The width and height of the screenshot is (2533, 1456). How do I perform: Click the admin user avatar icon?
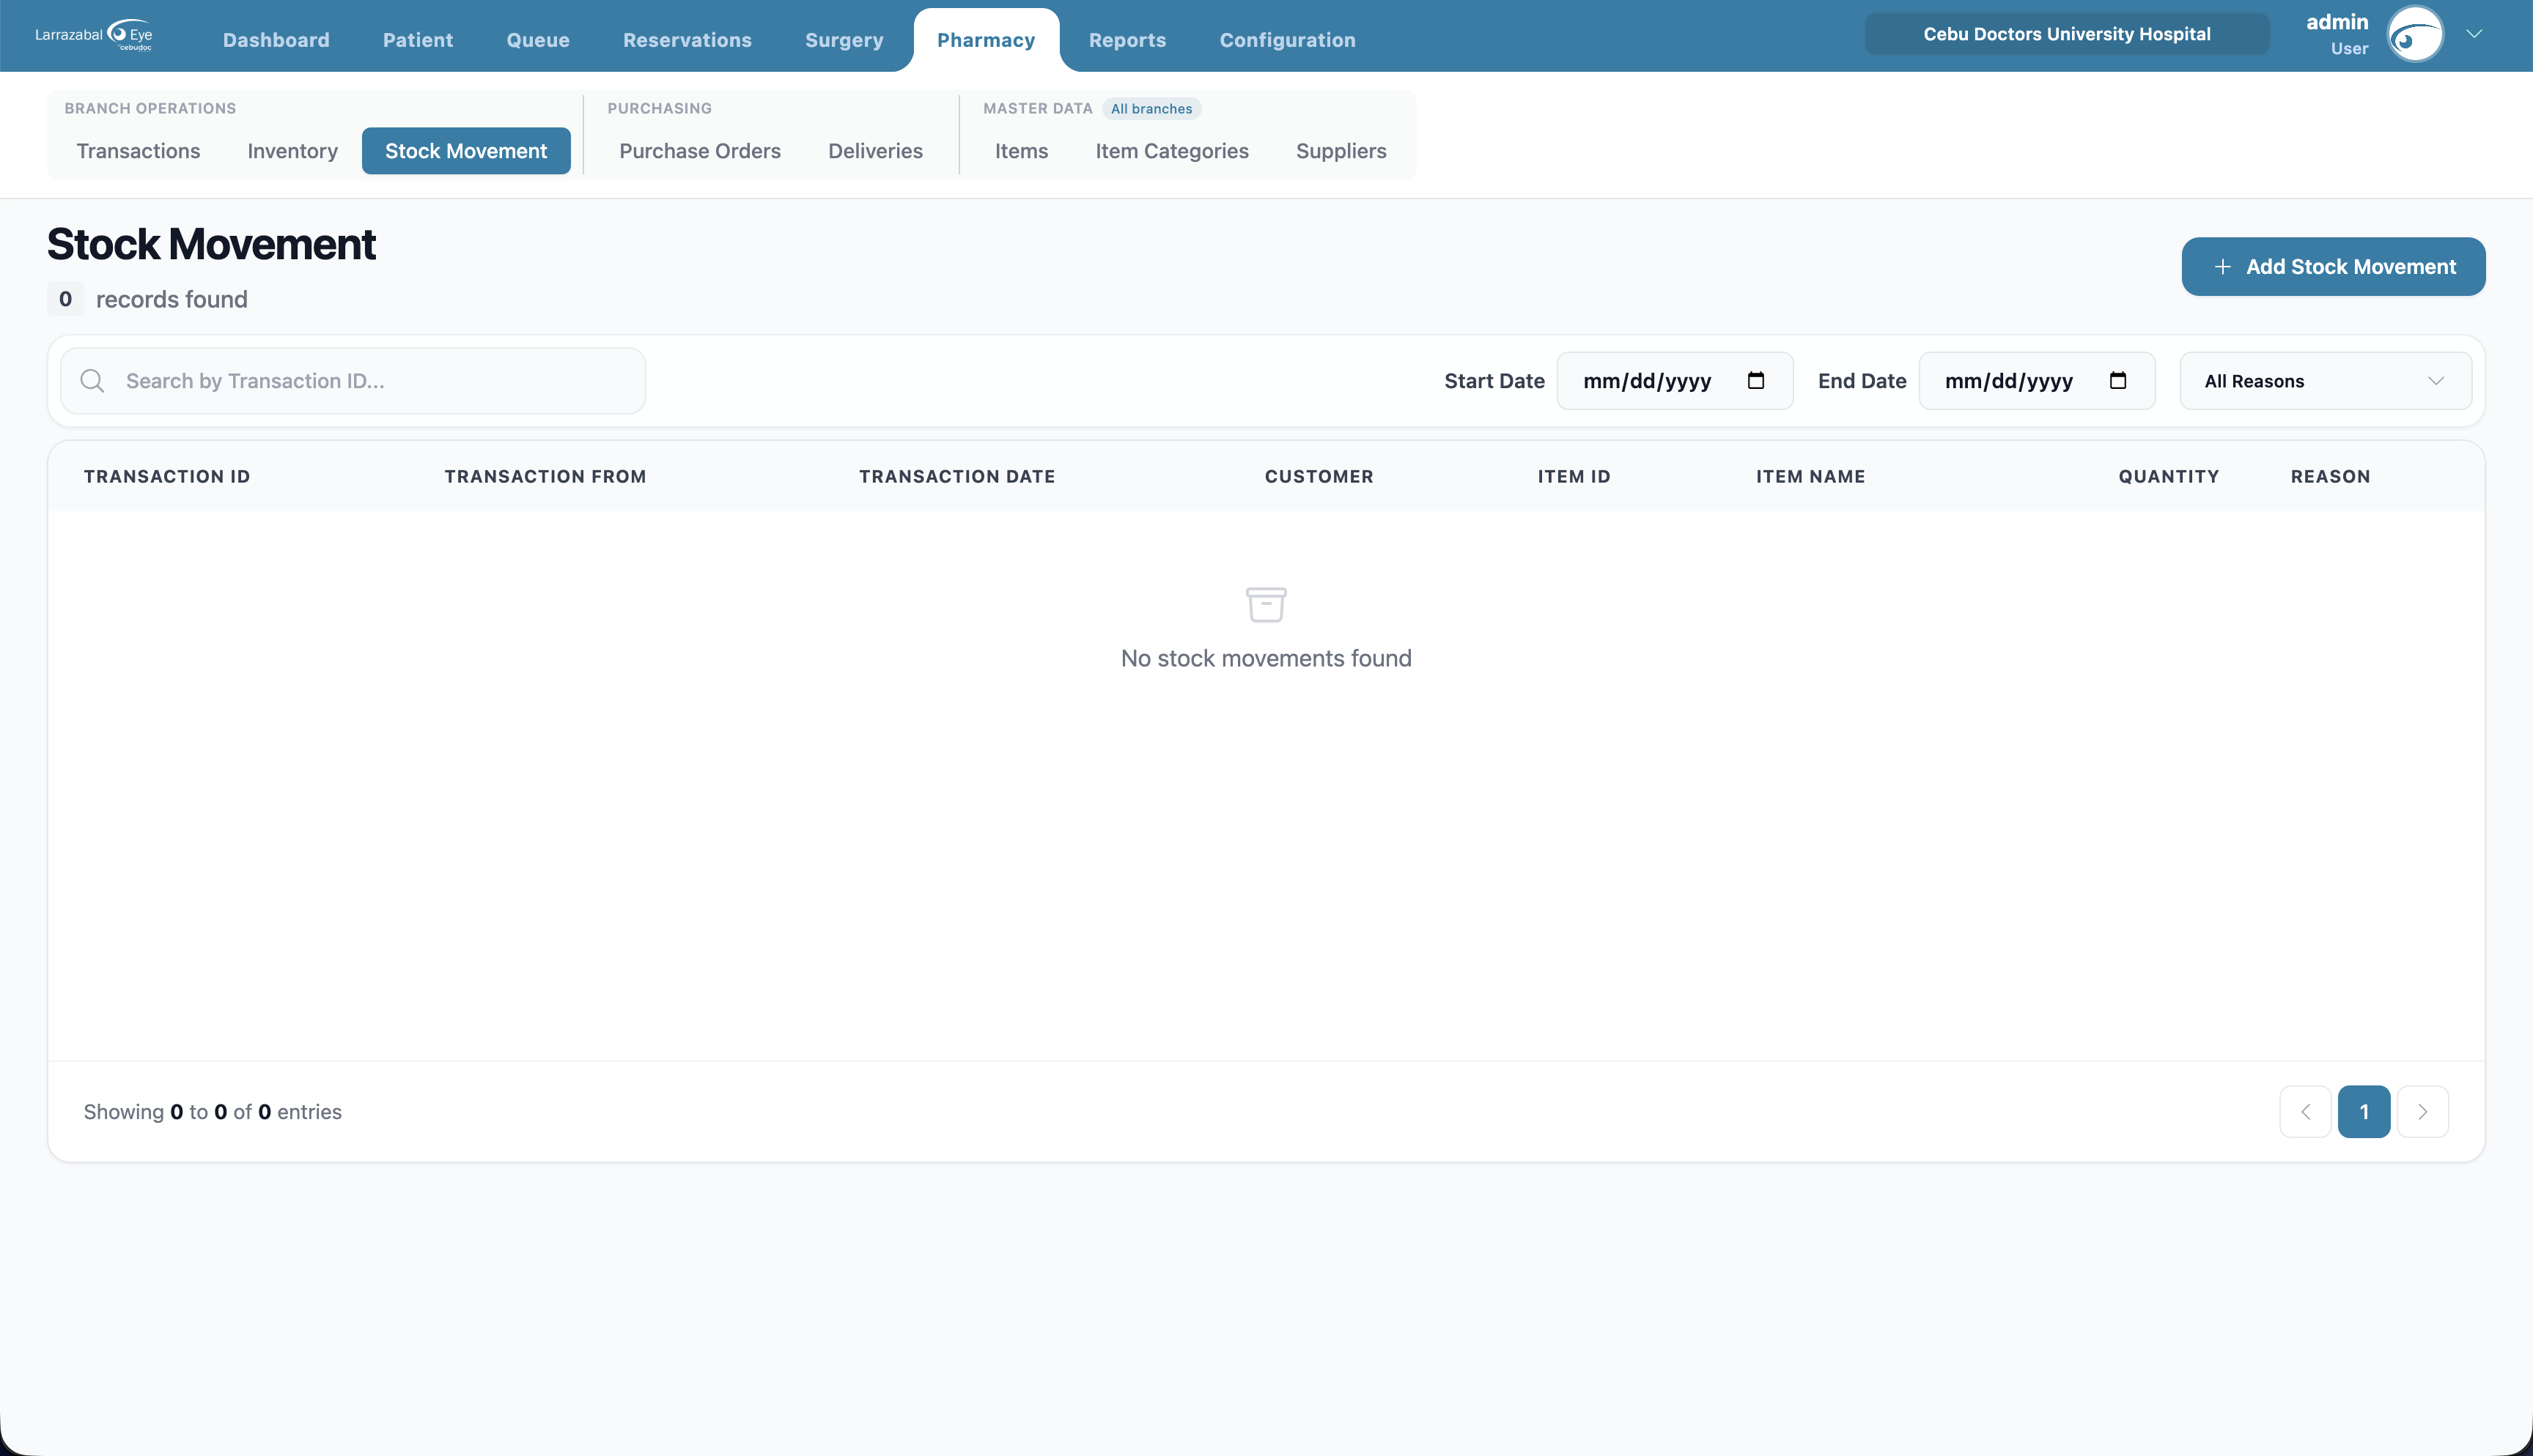click(x=2415, y=35)
